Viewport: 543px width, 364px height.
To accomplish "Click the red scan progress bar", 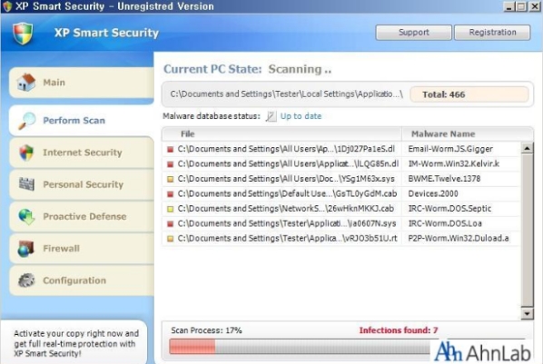I will pos(193,347).
